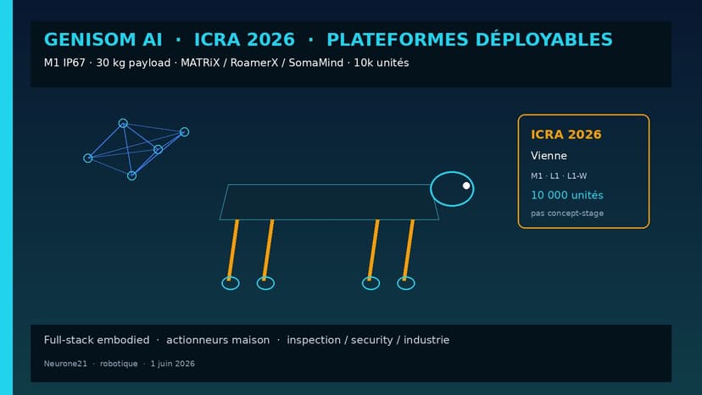Click the "Vienne" text in the card

pyautogui.click(x=549, y=156)
